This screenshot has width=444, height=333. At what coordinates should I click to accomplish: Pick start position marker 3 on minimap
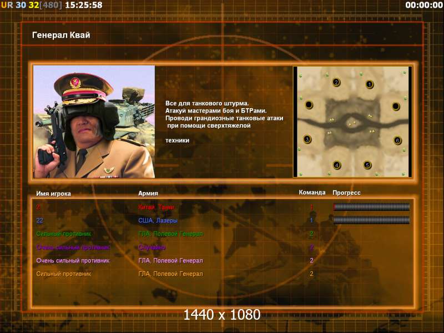(307, 139)
